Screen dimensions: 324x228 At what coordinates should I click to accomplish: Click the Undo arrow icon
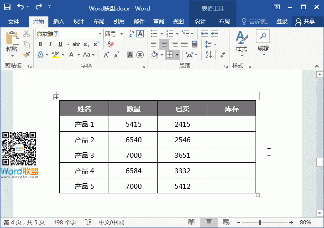click(21, 7)
